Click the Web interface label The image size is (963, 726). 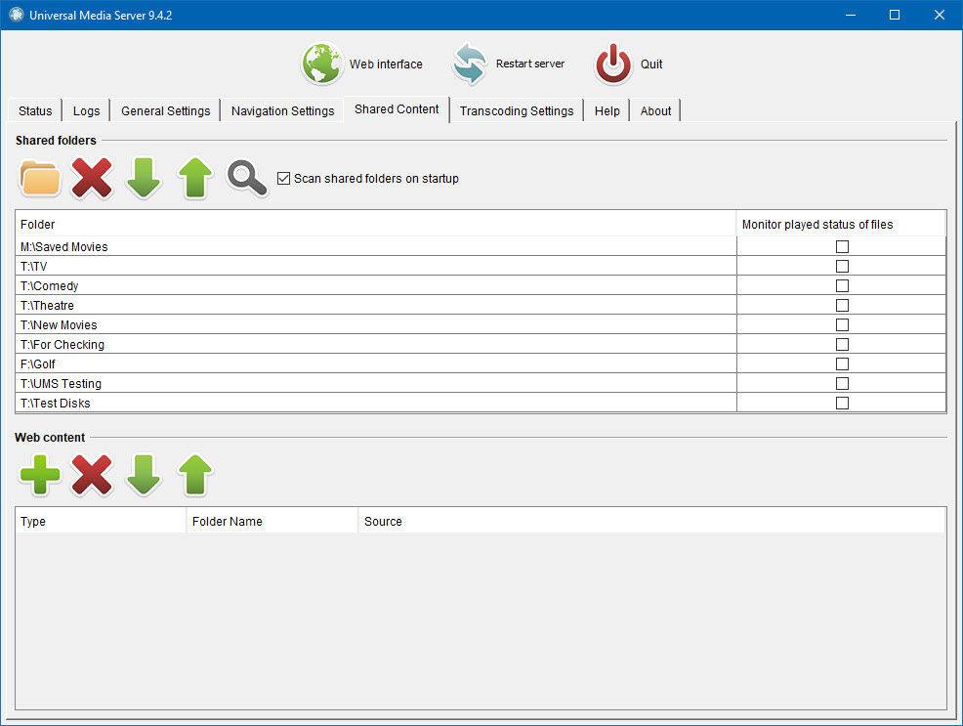386,64
